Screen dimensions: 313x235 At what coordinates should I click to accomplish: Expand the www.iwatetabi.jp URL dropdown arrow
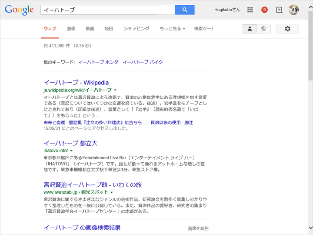coord(112,192)
